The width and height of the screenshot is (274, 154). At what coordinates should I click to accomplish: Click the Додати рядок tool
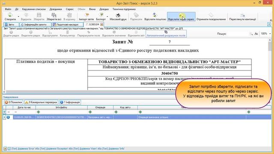[x=11, y=34]
